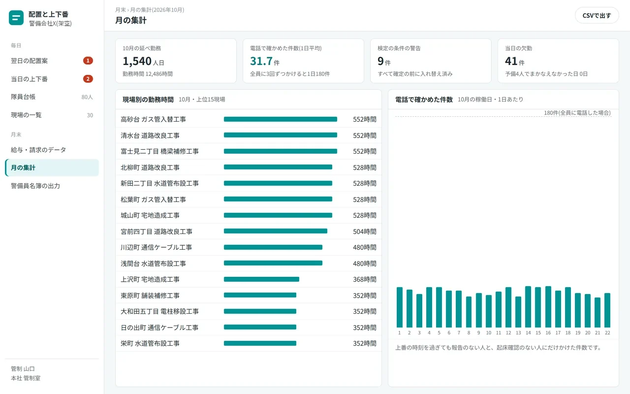Open 現場の一覧 in the sidebar
Image resolution: width=630 pixels, height=394 pixels.
(52, 115)
